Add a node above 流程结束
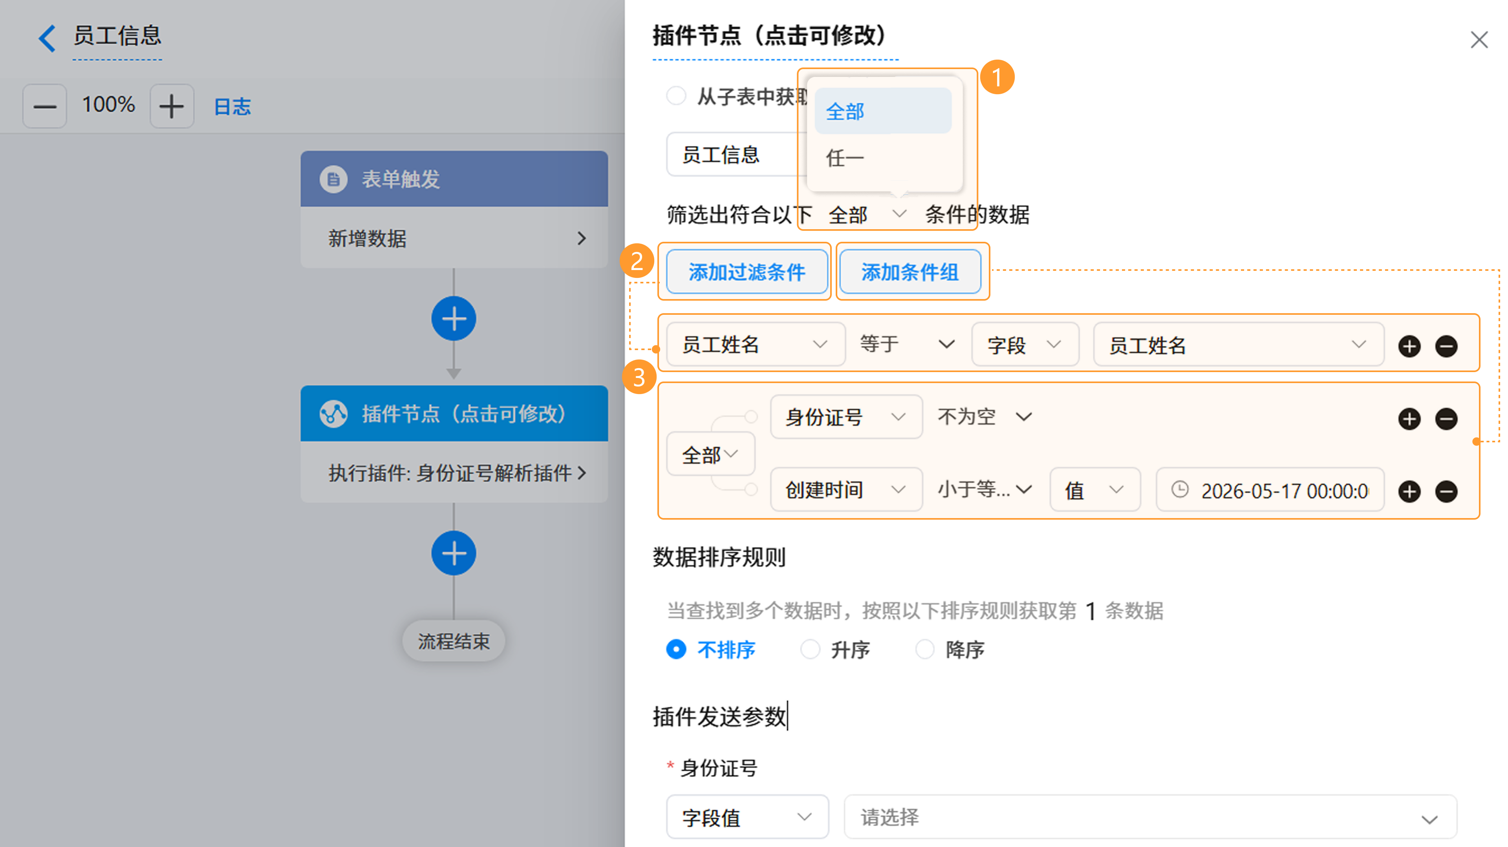 (454, 553)
